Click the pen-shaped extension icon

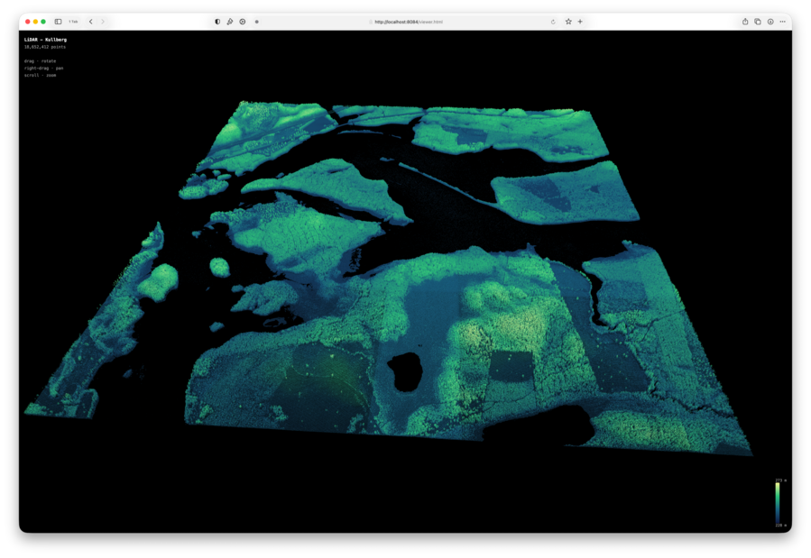(231, 22)
